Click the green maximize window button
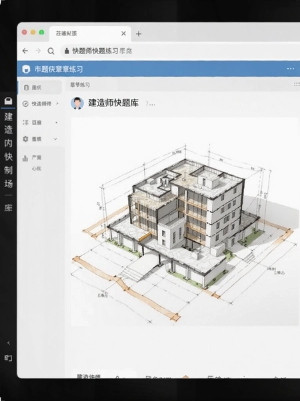The image size is (300, 401). (41, 32)
